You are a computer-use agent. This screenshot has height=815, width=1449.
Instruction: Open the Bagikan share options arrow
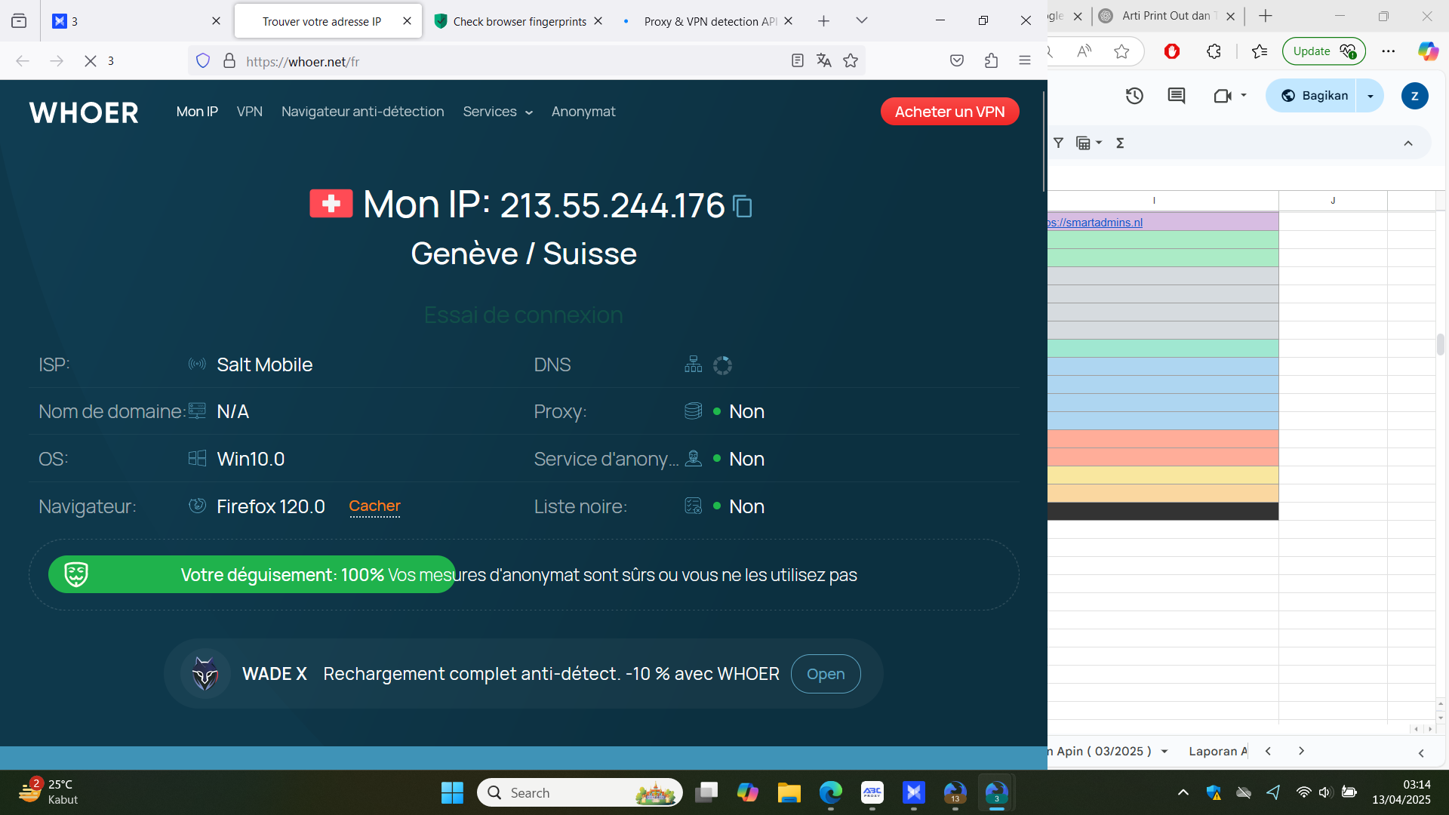tap(1371, 96)
